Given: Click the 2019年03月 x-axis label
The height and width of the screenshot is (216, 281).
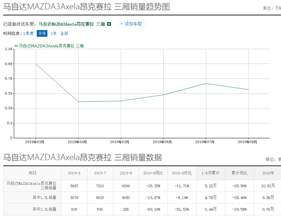Looking at the screenshot, I should point(34,142).
